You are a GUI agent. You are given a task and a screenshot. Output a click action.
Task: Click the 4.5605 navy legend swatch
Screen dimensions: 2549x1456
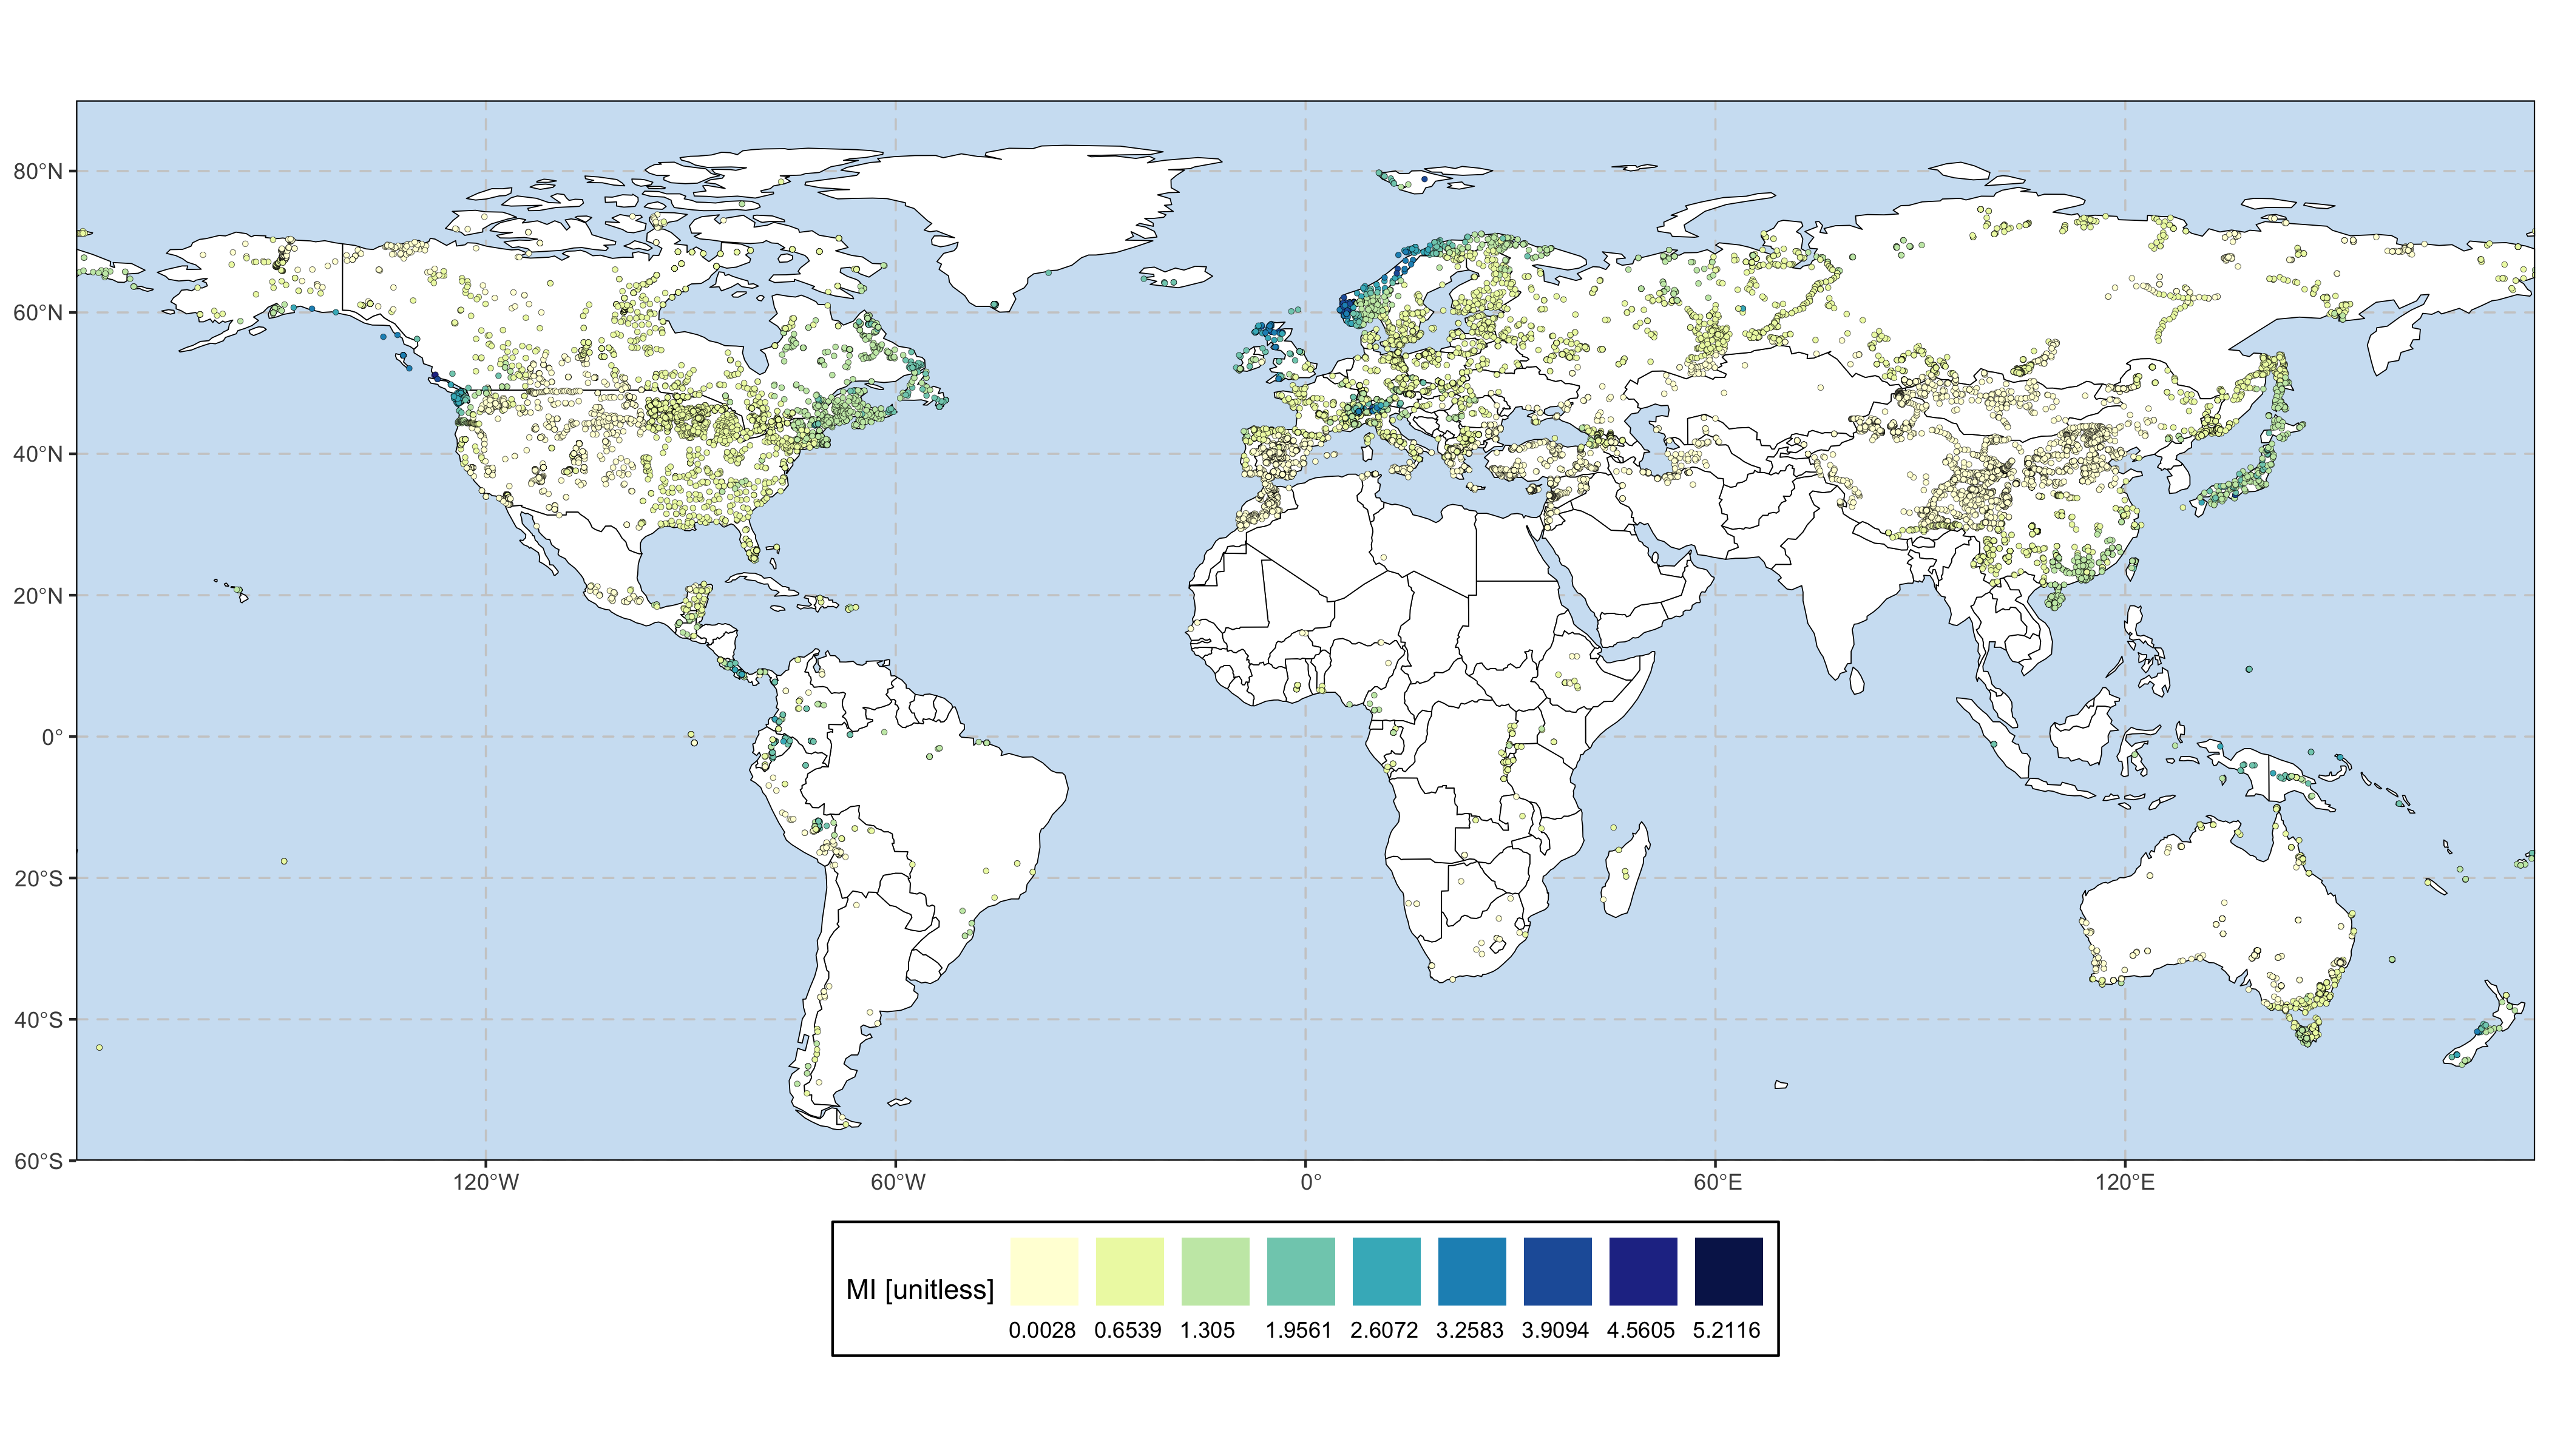(1643, 1271)
